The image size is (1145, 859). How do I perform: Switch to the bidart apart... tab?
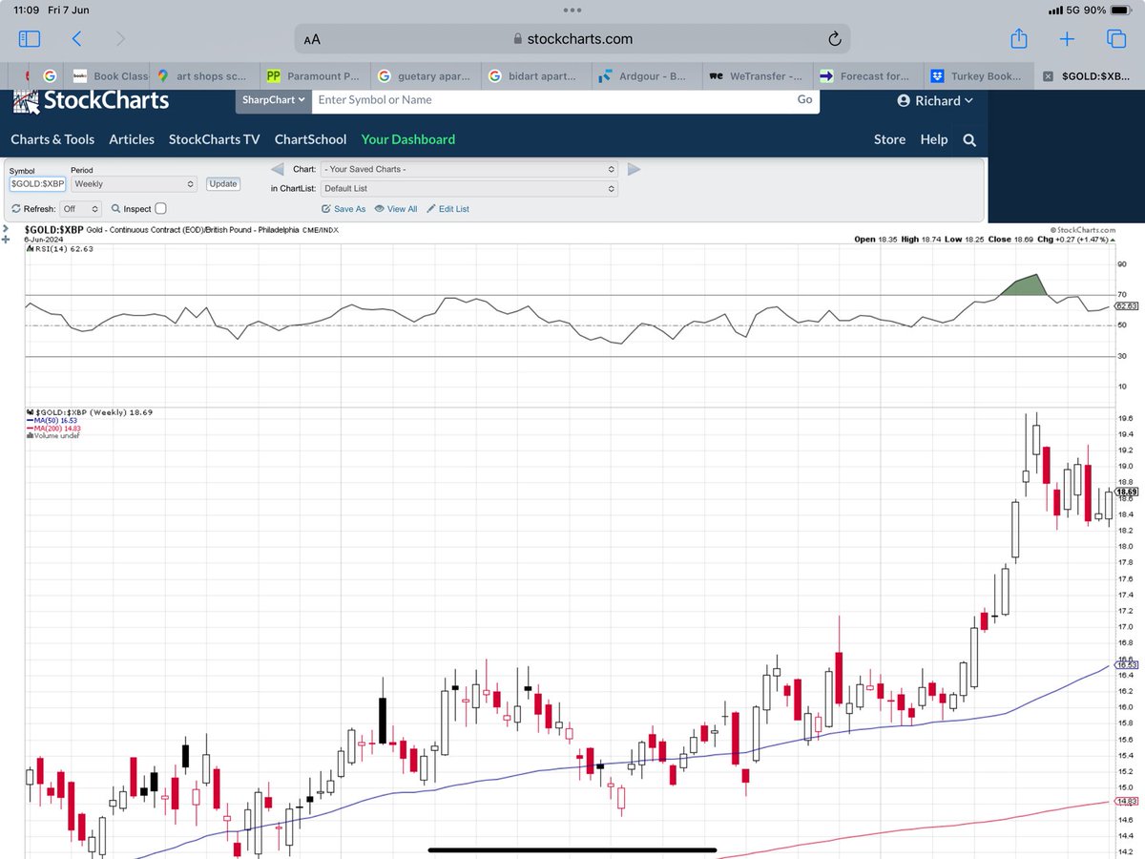[x=536, y=76]
